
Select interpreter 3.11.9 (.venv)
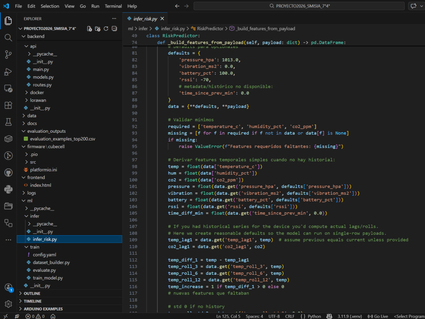coord(350,316)
